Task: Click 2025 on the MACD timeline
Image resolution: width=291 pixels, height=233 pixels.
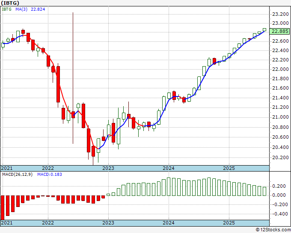Action: pyautogui.click(x=229, y=223)
